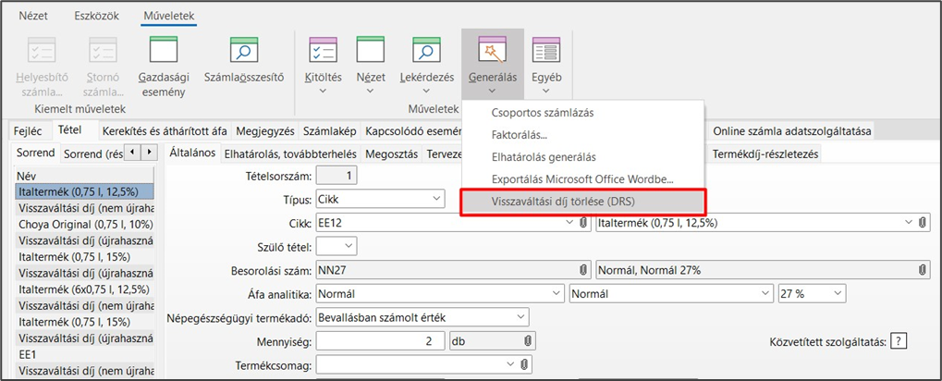Click the Tételsorszám field
The image size is (942, 381).
336,176
